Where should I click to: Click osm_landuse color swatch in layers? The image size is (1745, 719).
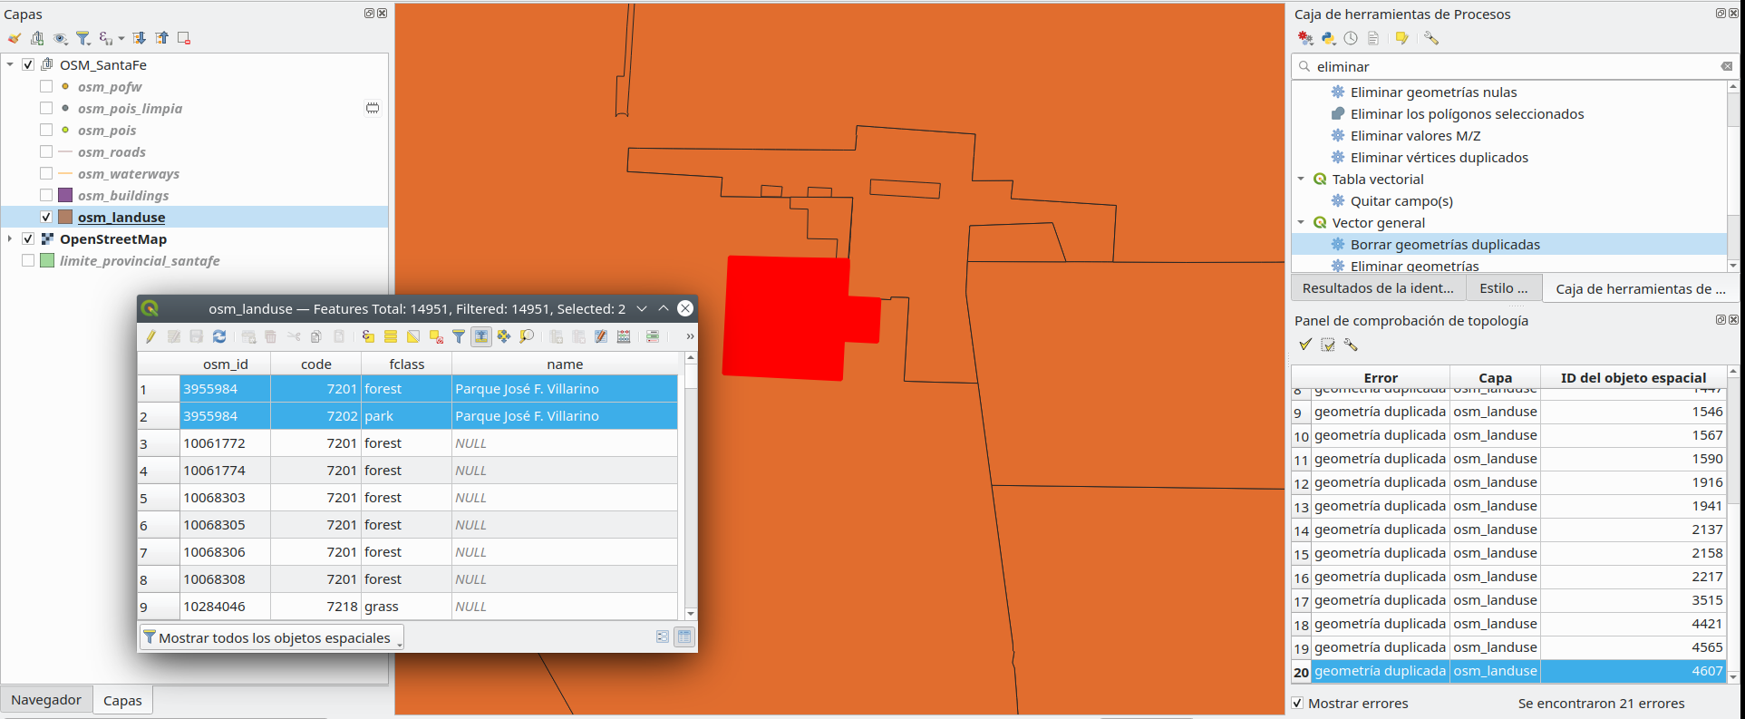tap(65, 217)
